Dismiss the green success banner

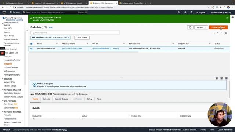pos(227,18)
